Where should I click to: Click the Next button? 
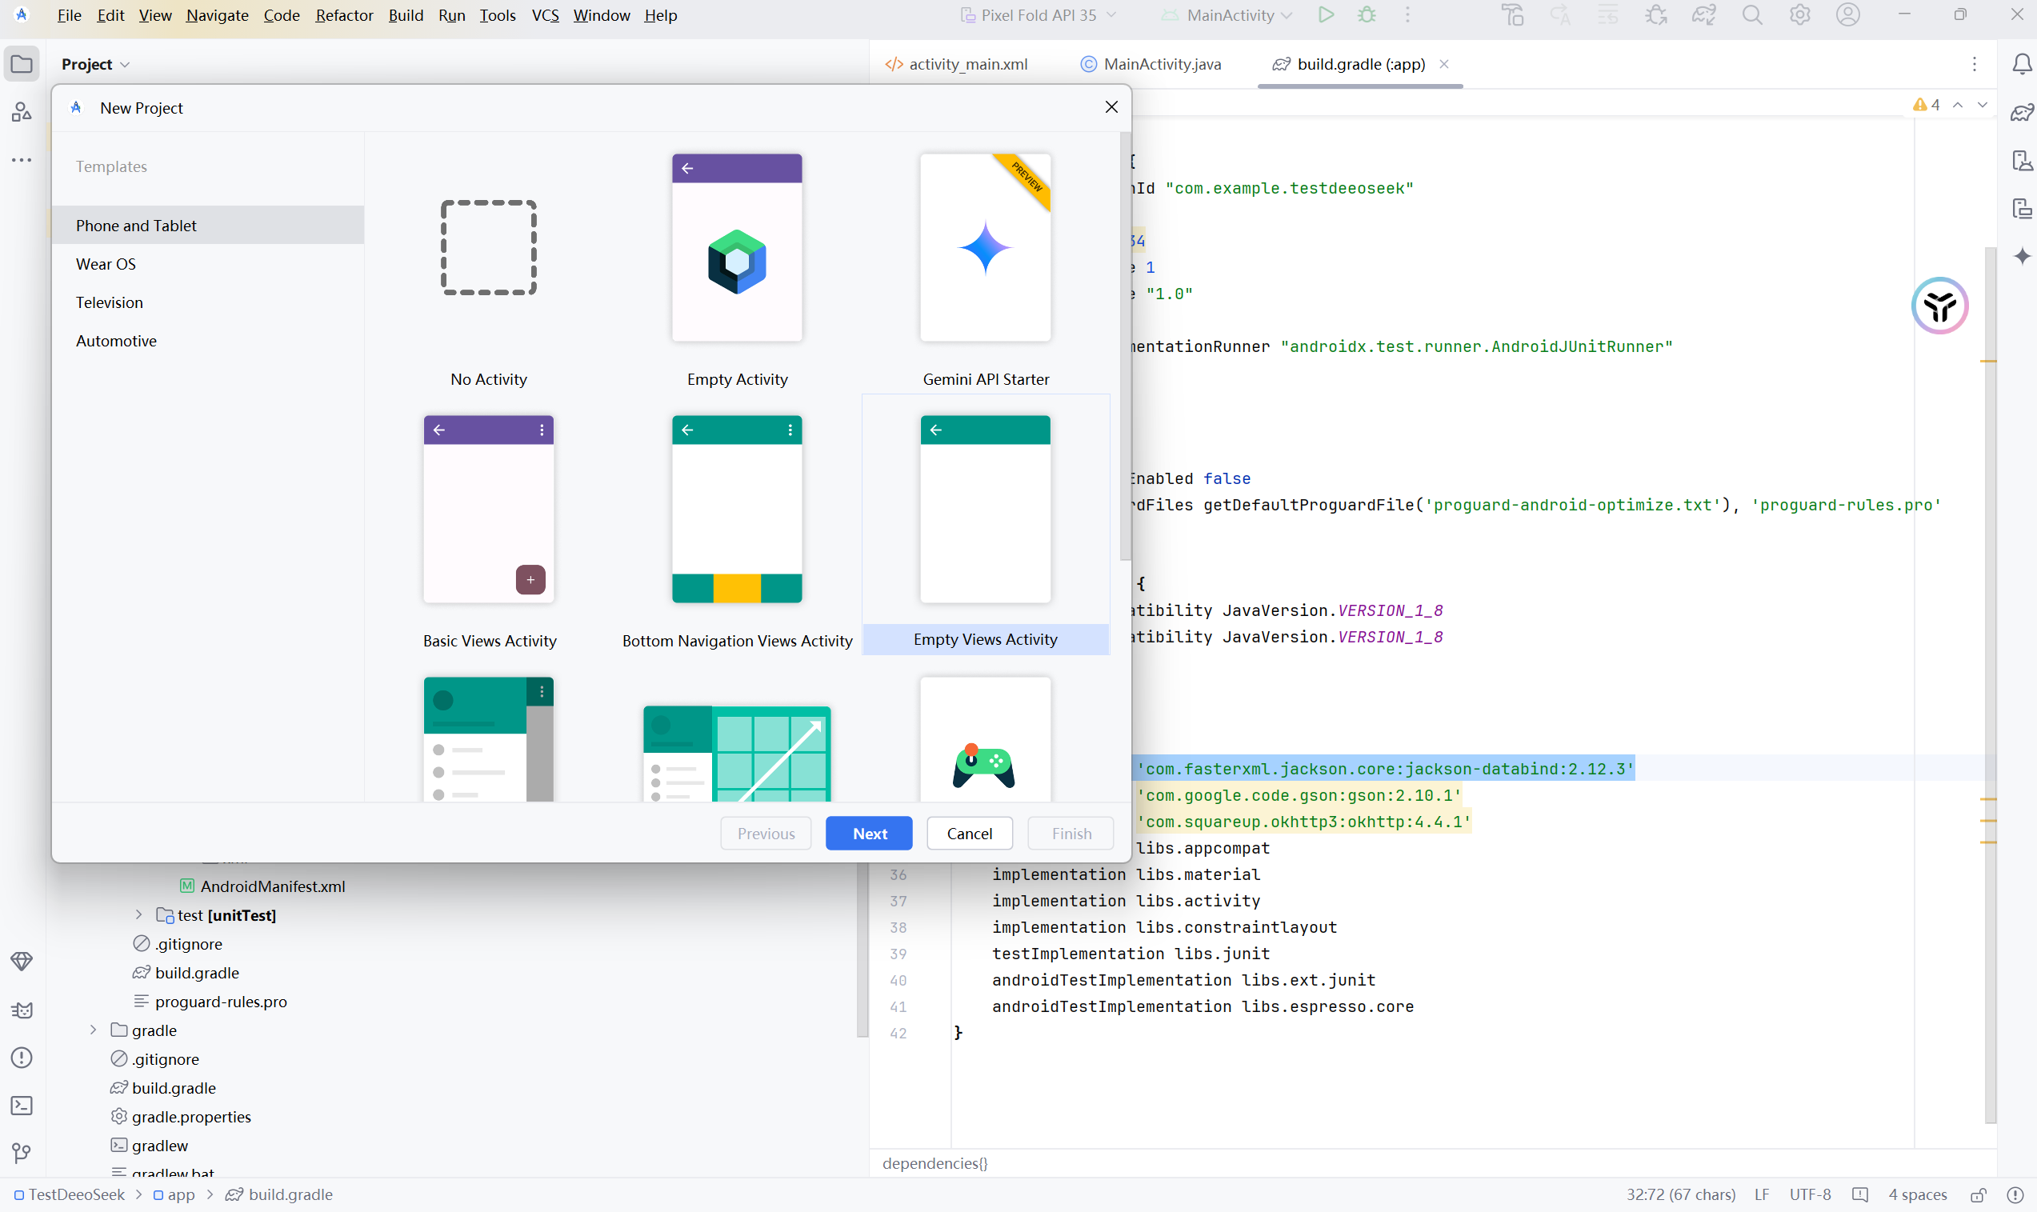pos(868,833)
